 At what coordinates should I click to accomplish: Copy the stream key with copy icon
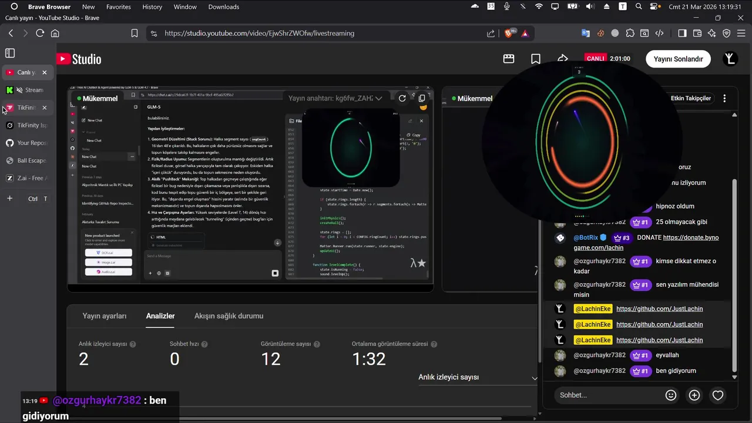click(422, 98)
